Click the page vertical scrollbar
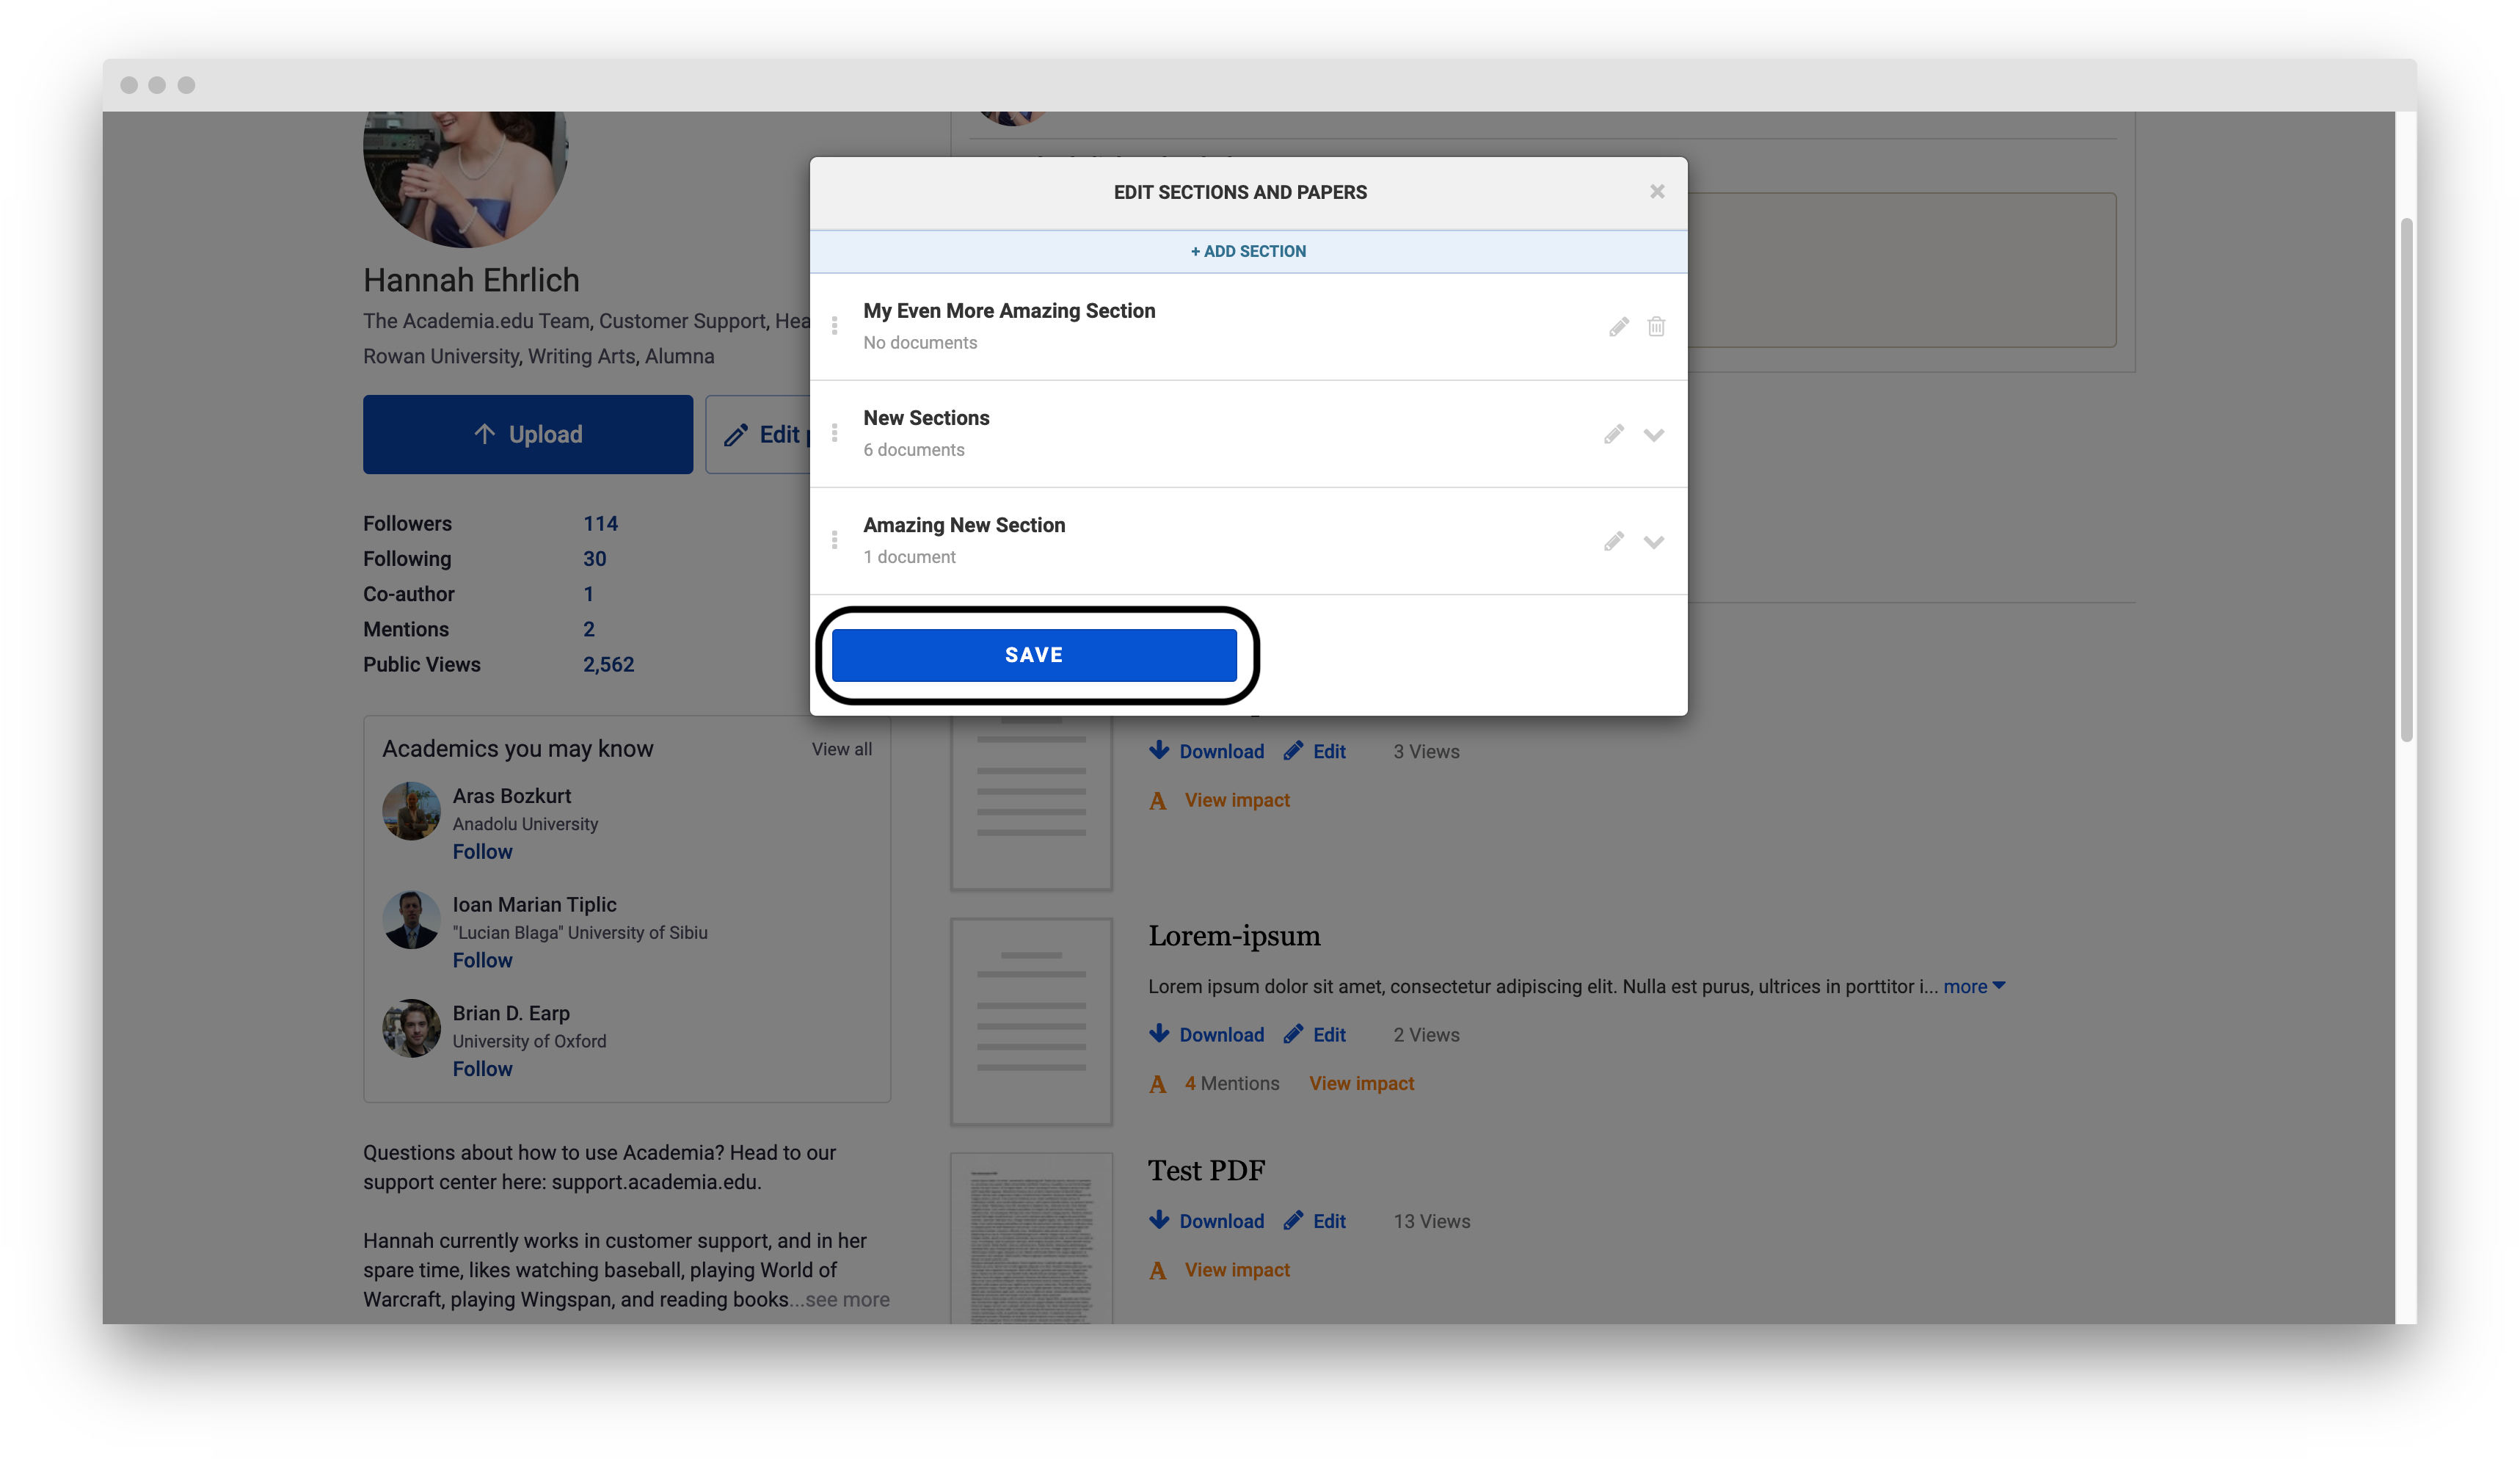Viewport: 2520px width, 1471px height. pyautogui.click(x=2406, y=480)
